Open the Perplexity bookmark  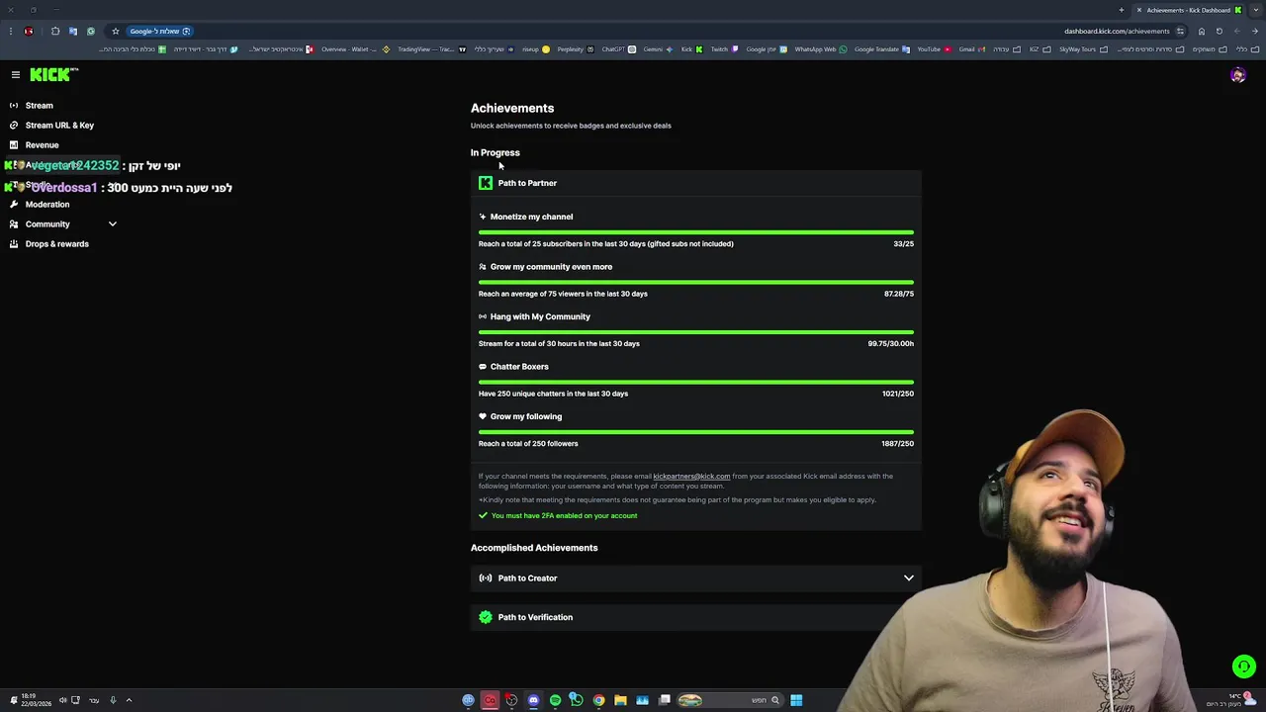point(576,48)
